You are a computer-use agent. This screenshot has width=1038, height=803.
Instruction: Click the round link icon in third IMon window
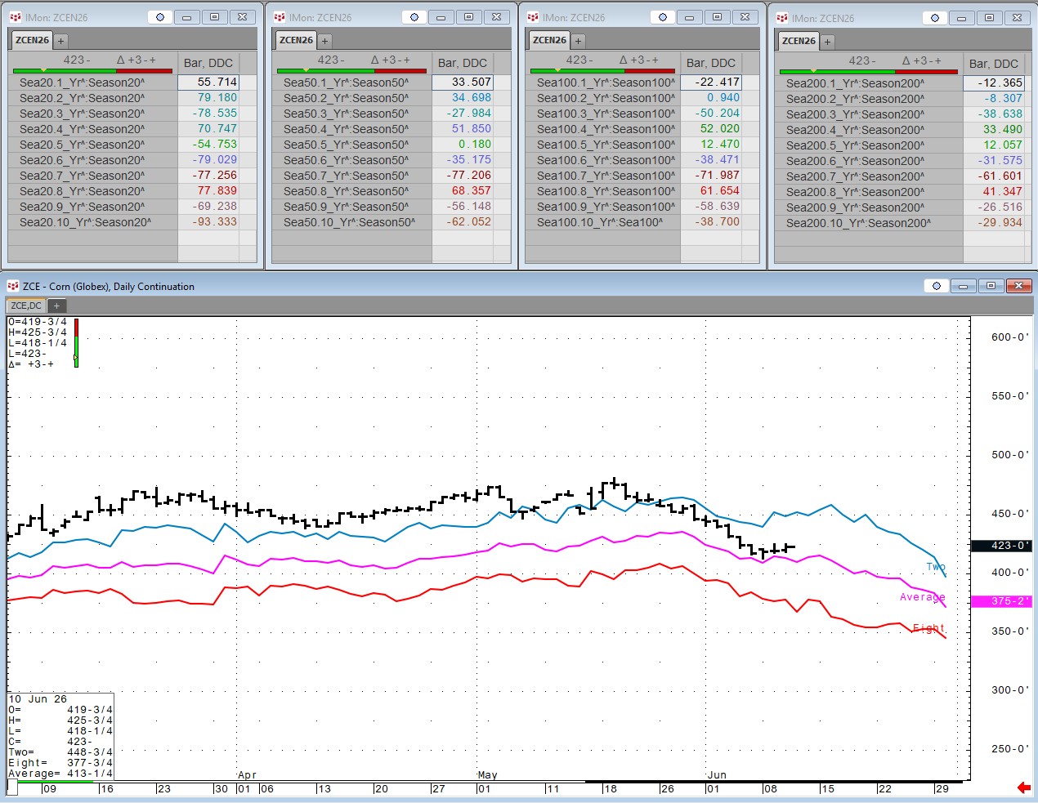point(663,17)
